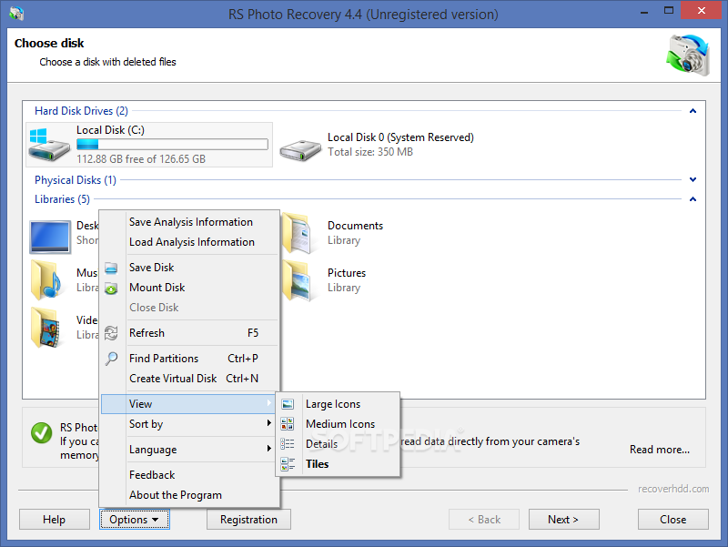The height and width of the screenshot is (547, 728).
Task: Click the Save Disk menu icon
Action: coord(111,268)
